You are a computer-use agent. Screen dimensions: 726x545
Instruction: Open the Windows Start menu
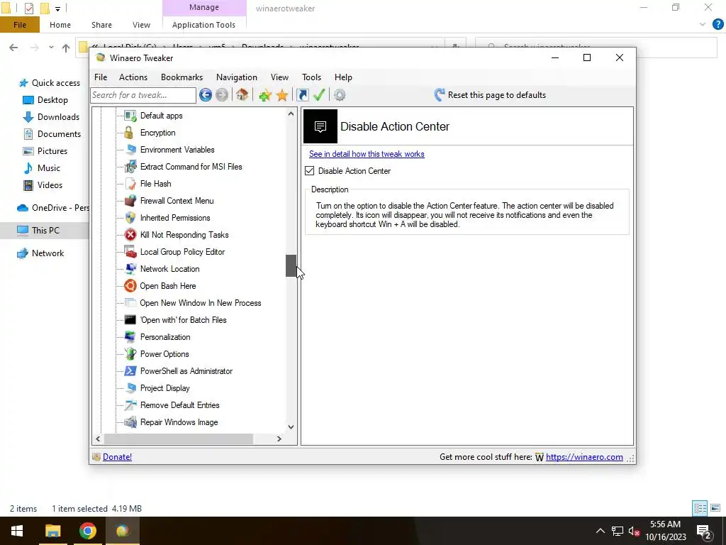(17, 531)
